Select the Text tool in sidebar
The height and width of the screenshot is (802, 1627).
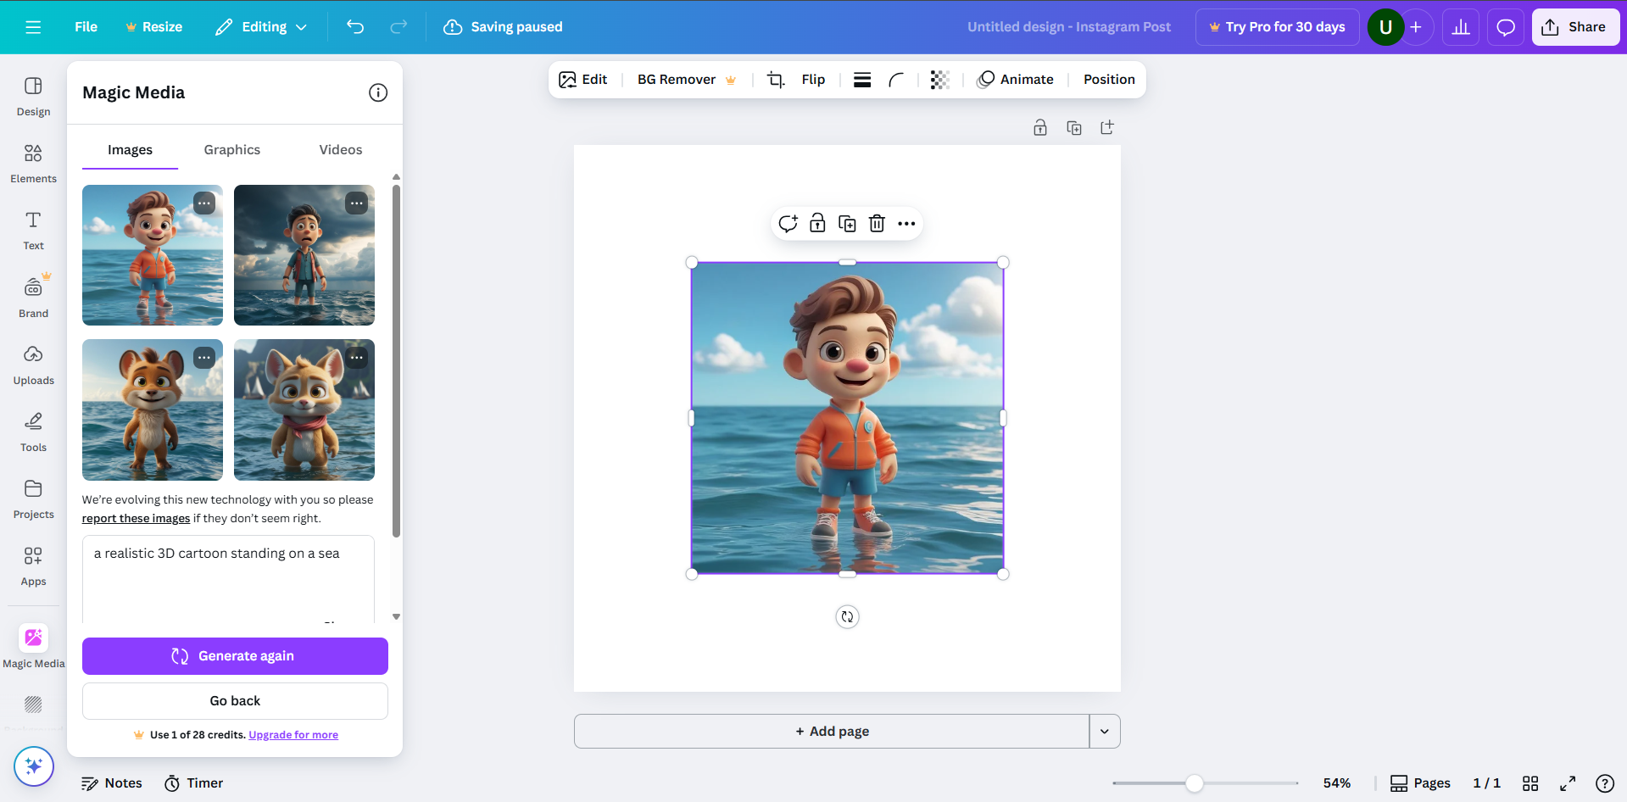pyautogui.click(x=33, y=229)
